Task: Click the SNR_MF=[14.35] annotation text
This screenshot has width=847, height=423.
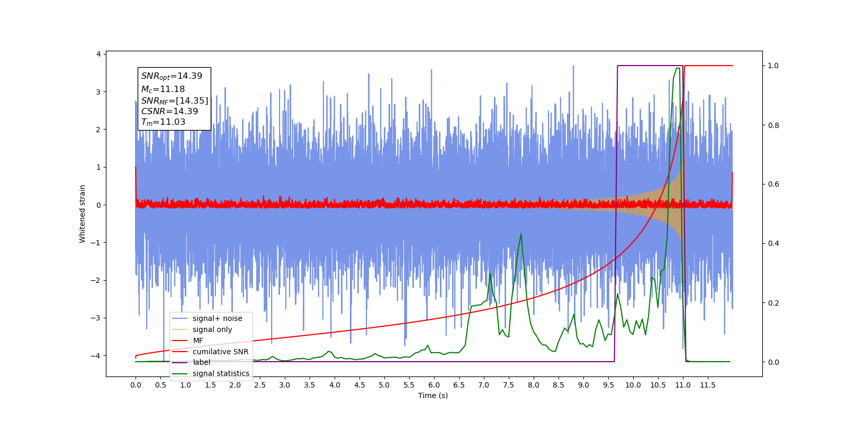Action: (175, 100)
